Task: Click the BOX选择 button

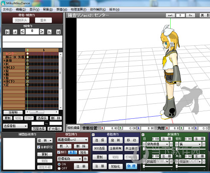Action: click(x=100, y=149)
